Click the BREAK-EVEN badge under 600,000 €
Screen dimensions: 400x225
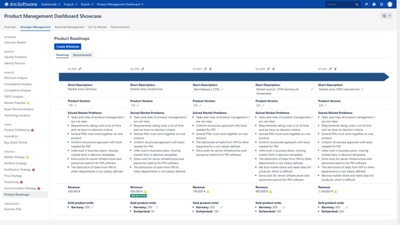pos(139,196)
